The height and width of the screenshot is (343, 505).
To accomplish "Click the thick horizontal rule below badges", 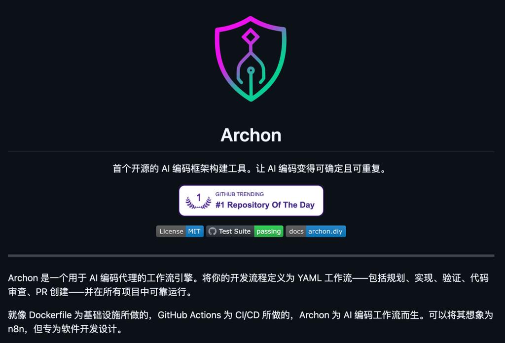I will [x=251, y=255].
